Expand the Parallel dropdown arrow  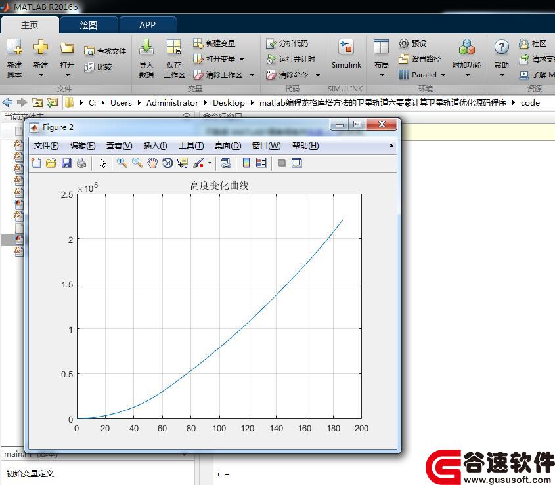443,75
